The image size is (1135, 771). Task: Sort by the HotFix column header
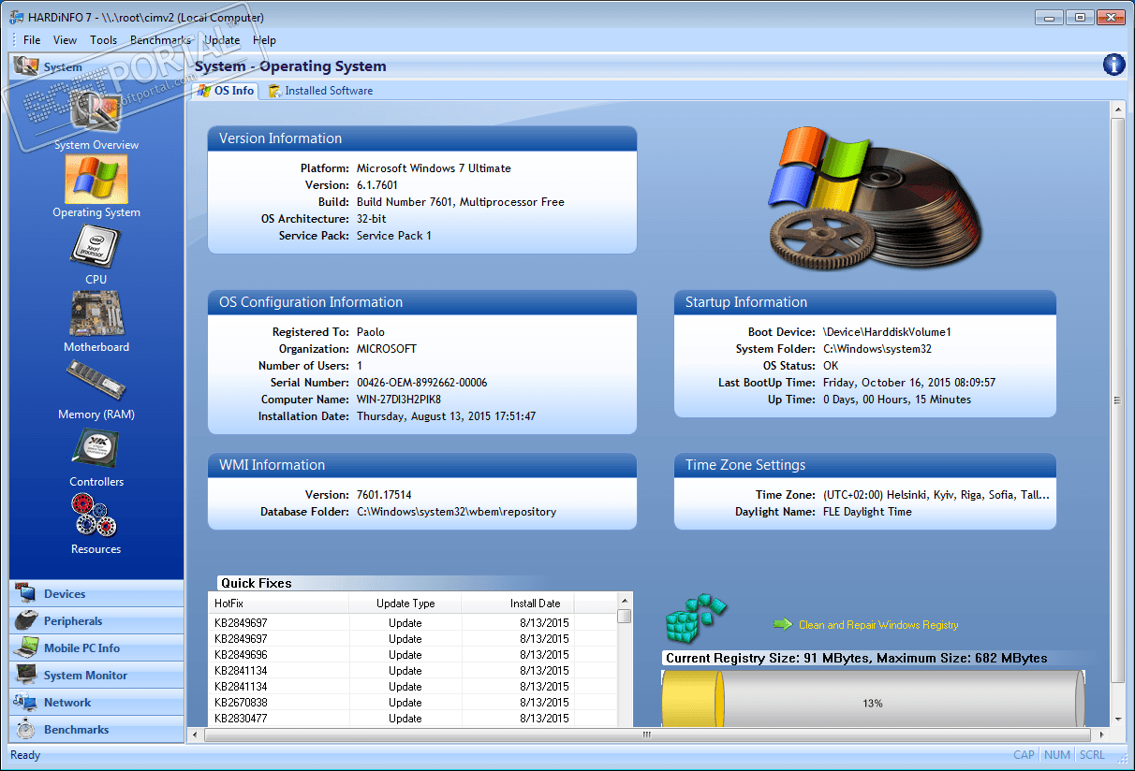278,604
